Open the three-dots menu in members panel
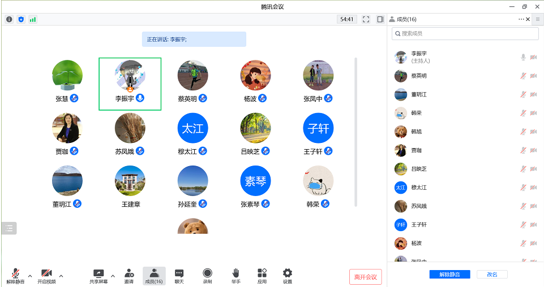This screenshot has width=544, height=287. (521, 19)
